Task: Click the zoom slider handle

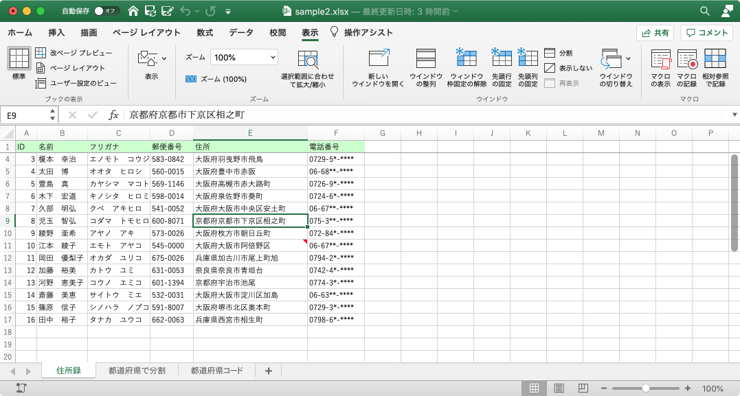Action: pyautogui.click(x=646, y=388)
